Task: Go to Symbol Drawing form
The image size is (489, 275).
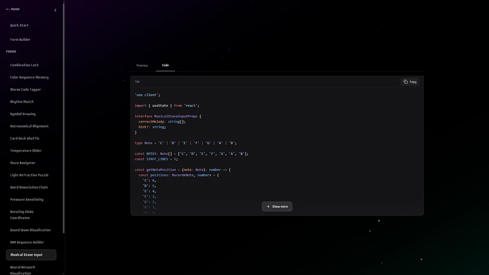Action: pos(23,114)
